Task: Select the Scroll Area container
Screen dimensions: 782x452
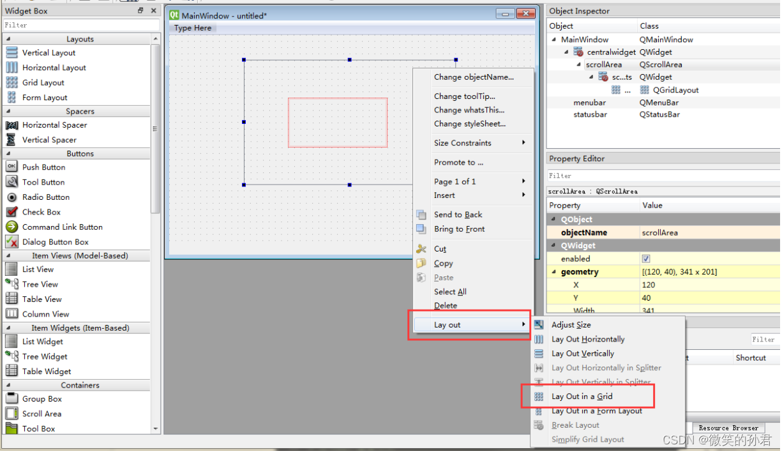Action: click(x=43, y=413)
